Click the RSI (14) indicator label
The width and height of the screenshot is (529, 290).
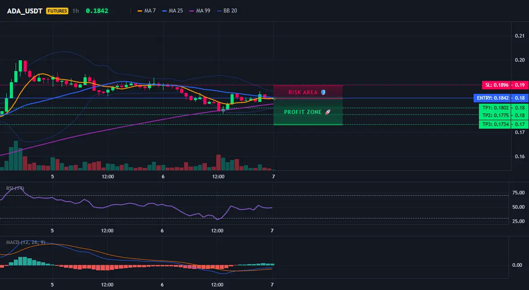(x=15, y=188)
